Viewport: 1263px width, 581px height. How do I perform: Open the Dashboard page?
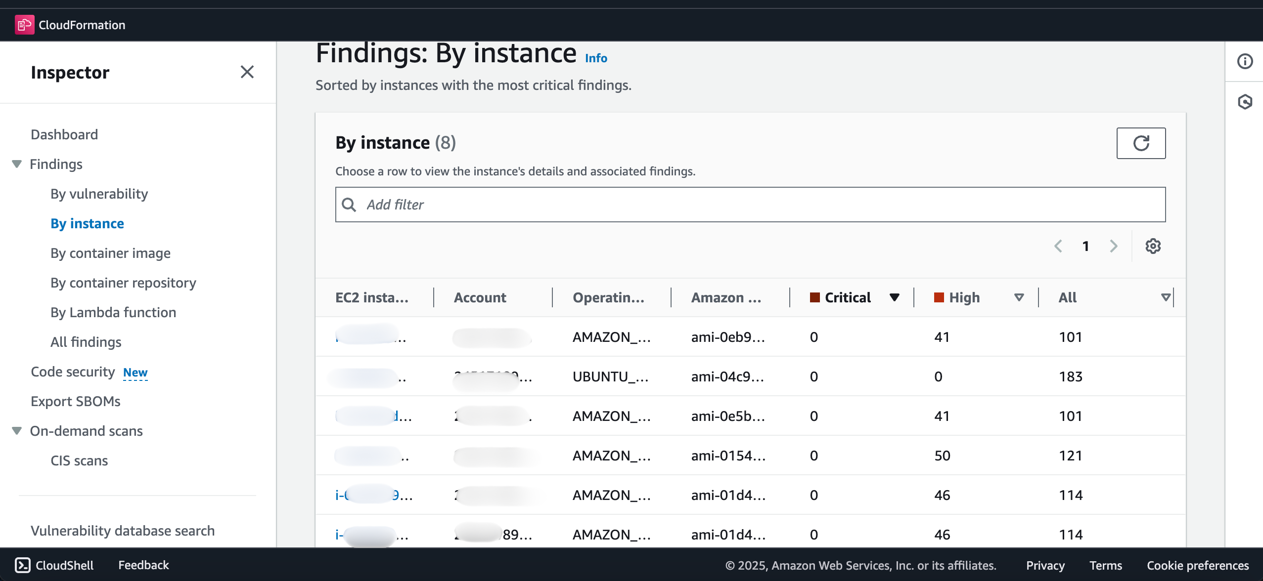[64, 134]
